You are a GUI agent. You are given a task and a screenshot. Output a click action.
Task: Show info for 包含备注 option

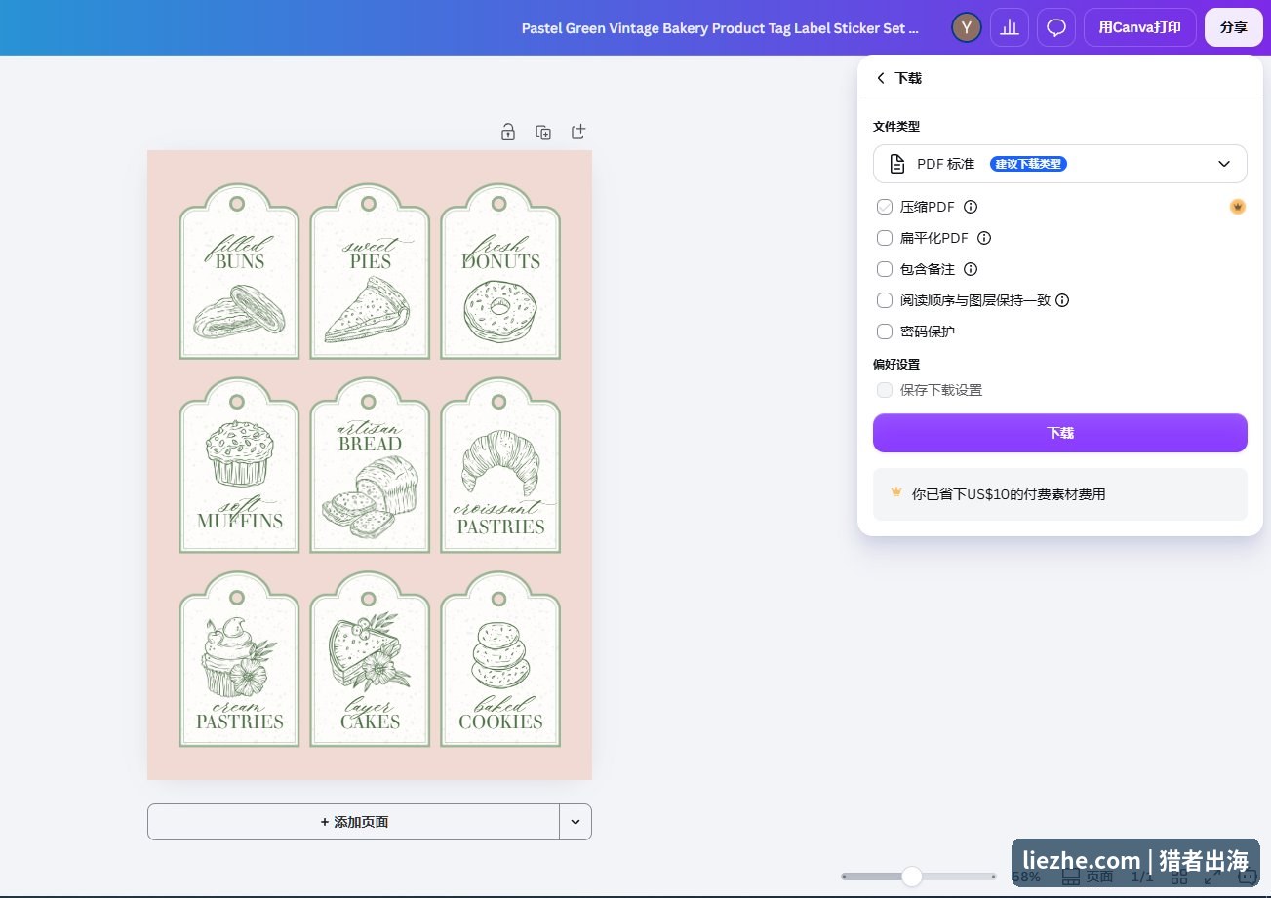pyautogui.click(x=971, y=269)
